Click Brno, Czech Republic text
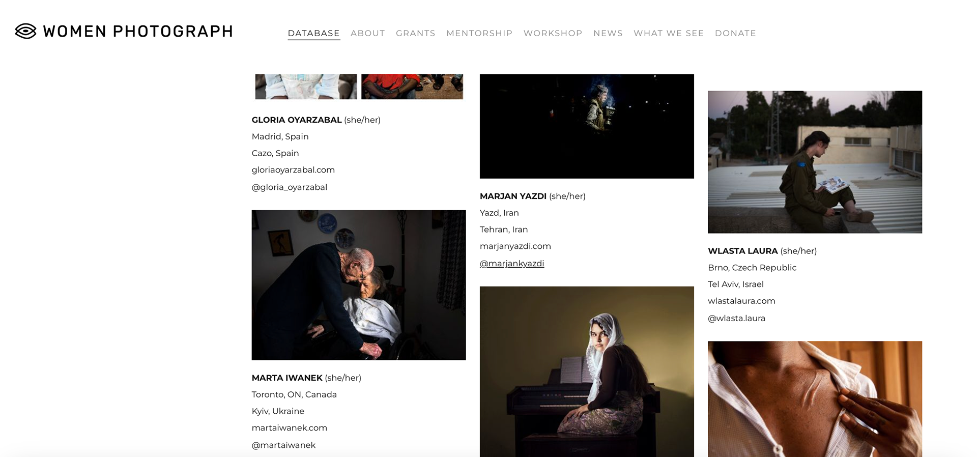977x457 pixels. [752, 268]
